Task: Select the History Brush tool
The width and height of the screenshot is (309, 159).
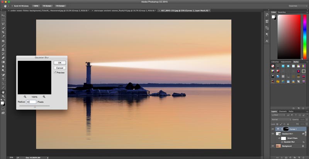Action: click(x=3, y=54)
